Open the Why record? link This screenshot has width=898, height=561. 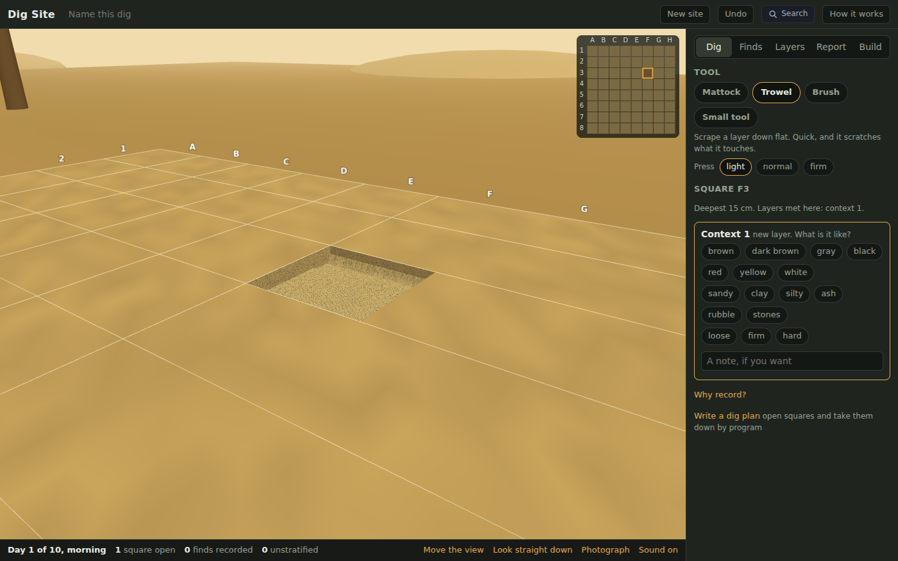pyautogui.click(x=720, y=395)
